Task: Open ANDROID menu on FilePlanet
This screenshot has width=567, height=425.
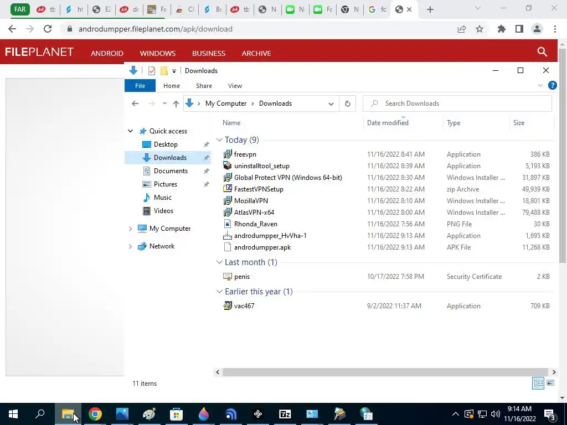Action: pyautogui.click(x=107, y=53)
